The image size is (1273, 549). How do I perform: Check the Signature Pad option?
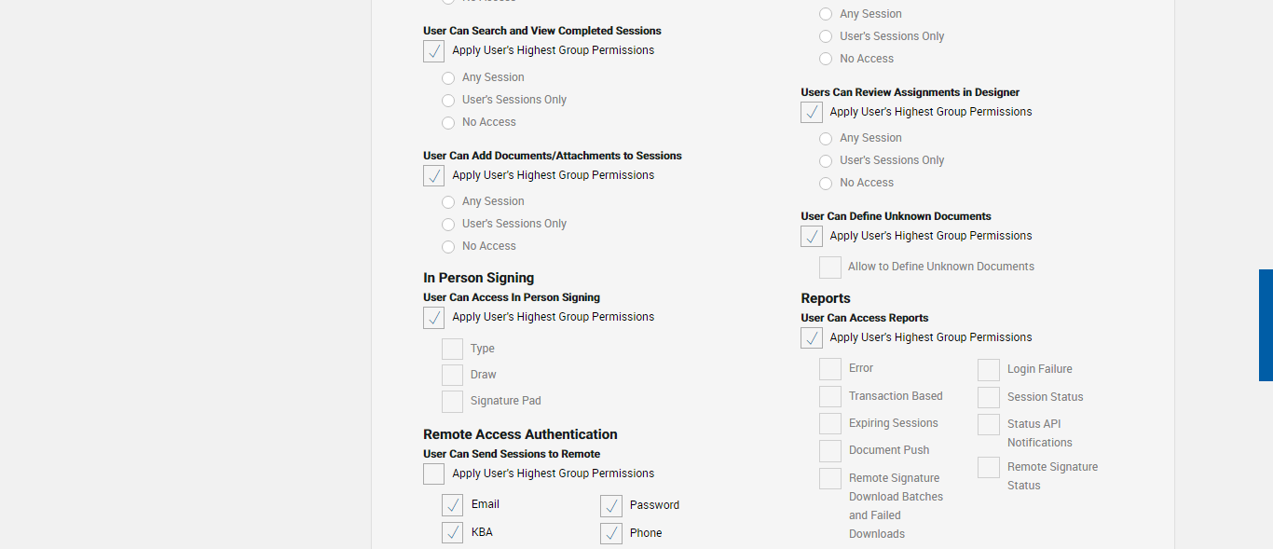tap(453, 402)
